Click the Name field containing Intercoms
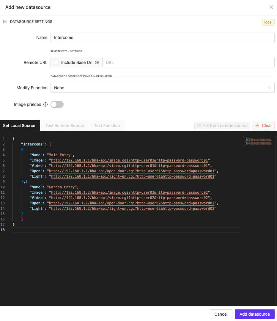Viewport: 277px width, 321px height. click(x=162, y=37)
